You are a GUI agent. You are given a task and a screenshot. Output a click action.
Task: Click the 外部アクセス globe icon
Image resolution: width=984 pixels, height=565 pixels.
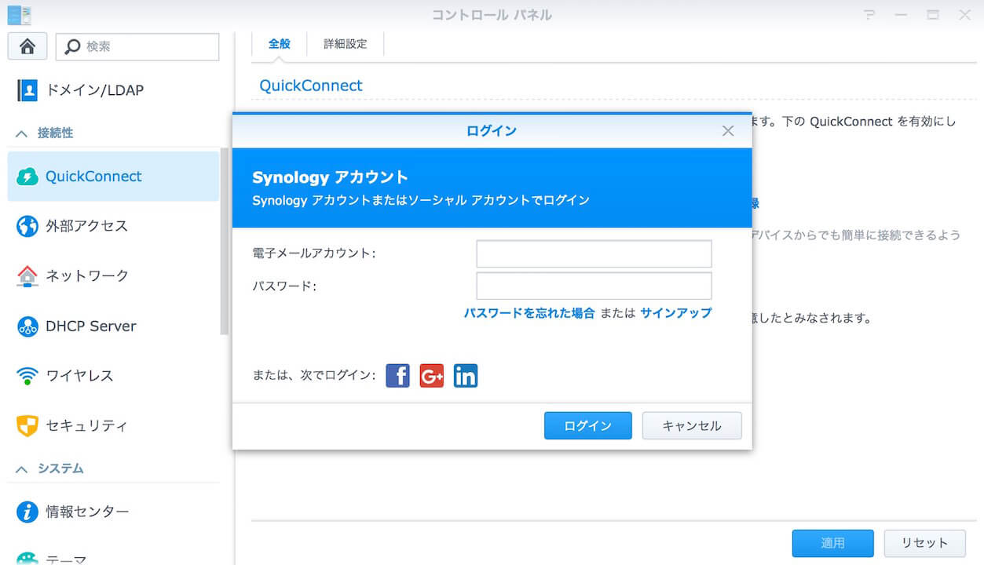(27, 226)
